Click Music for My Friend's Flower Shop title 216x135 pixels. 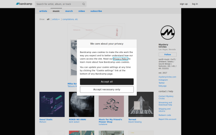[111, 121]
